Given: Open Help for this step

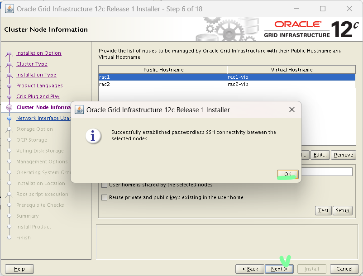Looking at the screenshot, I should pos(19,269).
